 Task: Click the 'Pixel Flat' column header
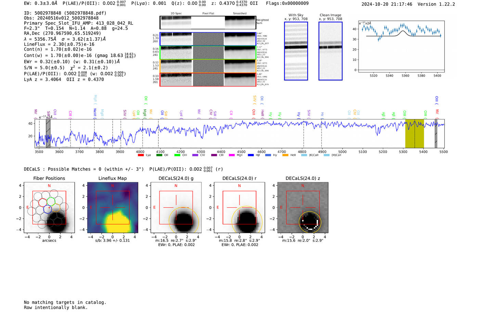(x=208, y=14)
